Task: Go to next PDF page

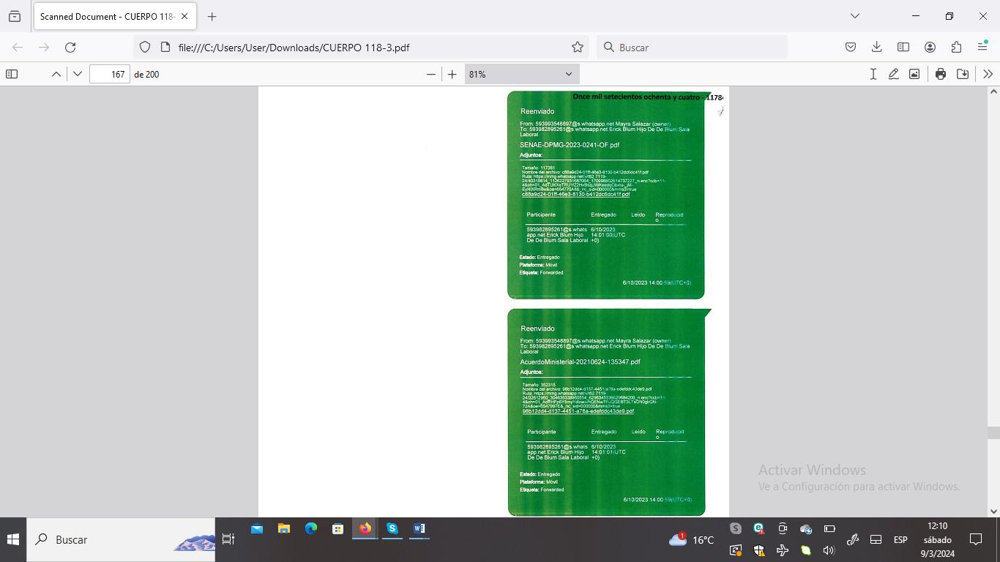Action: pos(77,74)
